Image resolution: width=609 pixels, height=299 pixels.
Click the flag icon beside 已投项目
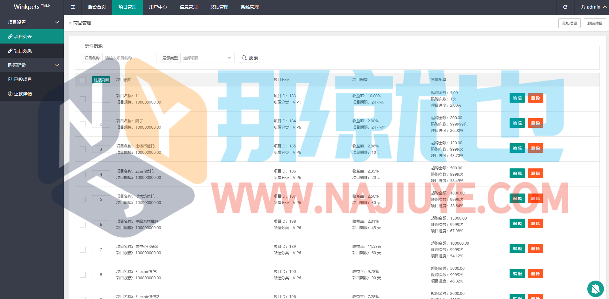coord(10,79)
